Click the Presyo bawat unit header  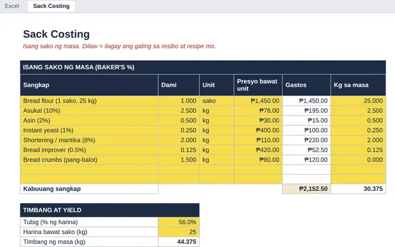click(258, 85)
